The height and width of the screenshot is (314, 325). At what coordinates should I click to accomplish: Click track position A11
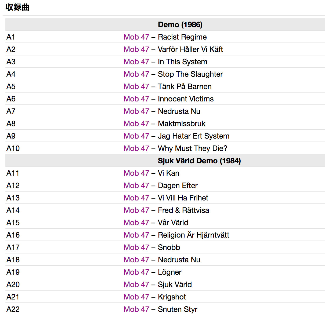tap(13, 173)
